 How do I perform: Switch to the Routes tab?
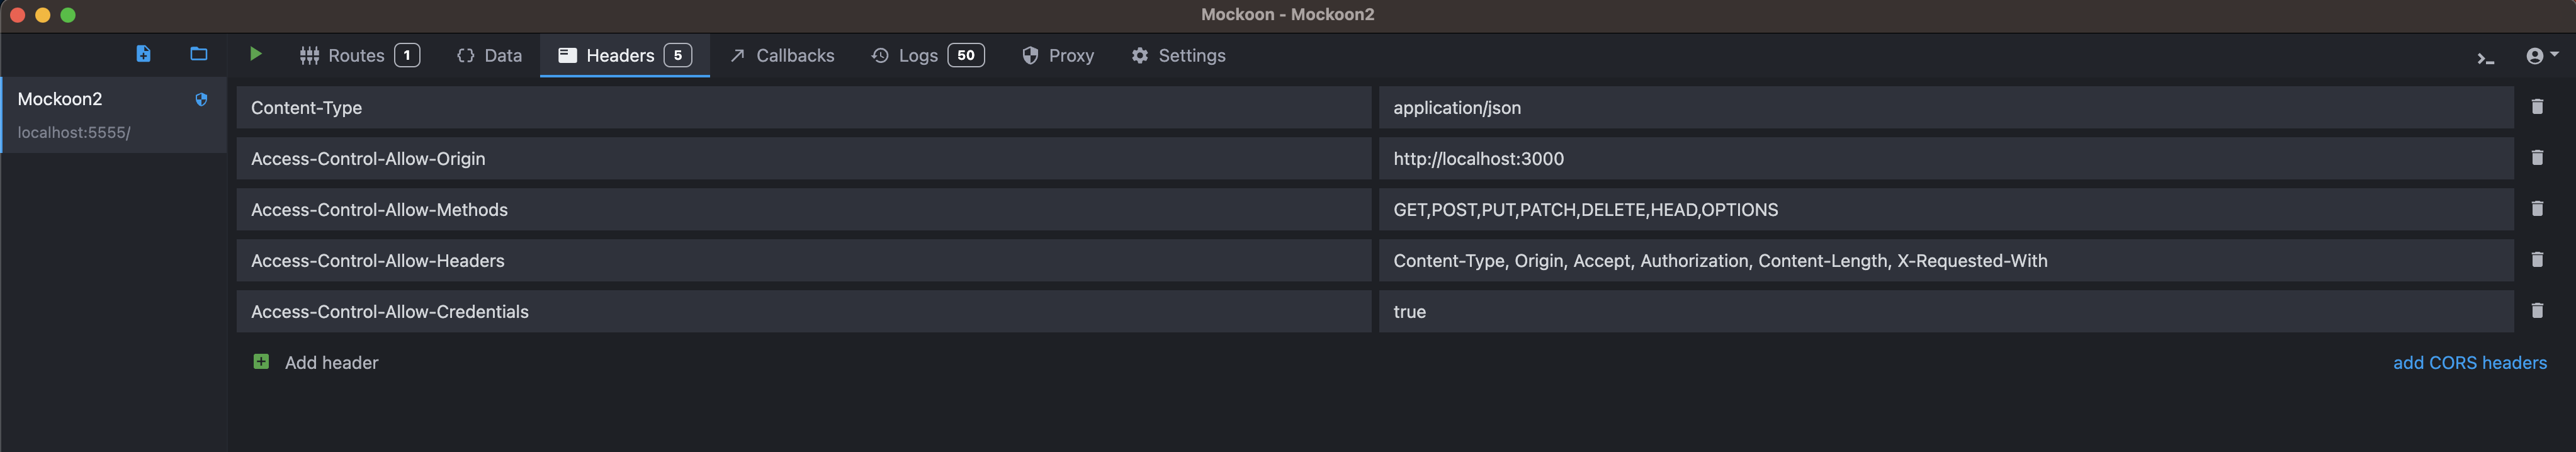point(359,55)
